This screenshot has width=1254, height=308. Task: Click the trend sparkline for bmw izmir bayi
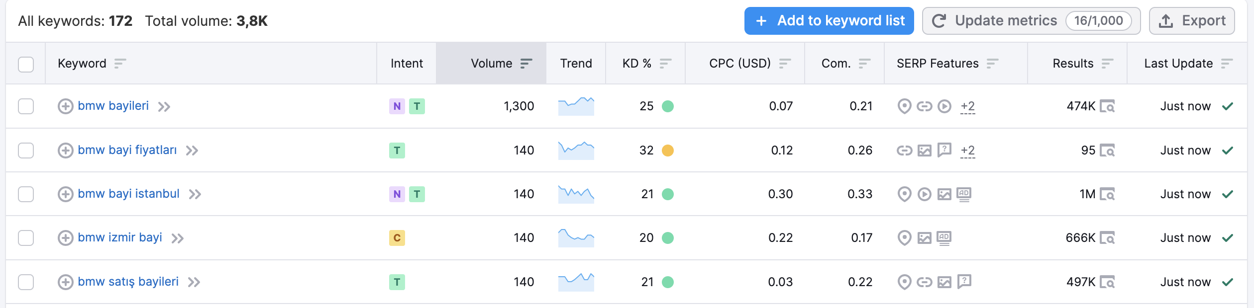[x=576, y=238]
